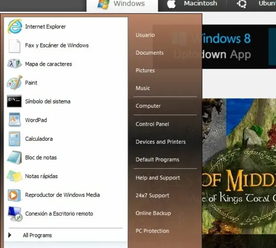This screenshot has width=276, height=248.
Task: Select PC Protection entry
Action: click(x=152, y=231)
